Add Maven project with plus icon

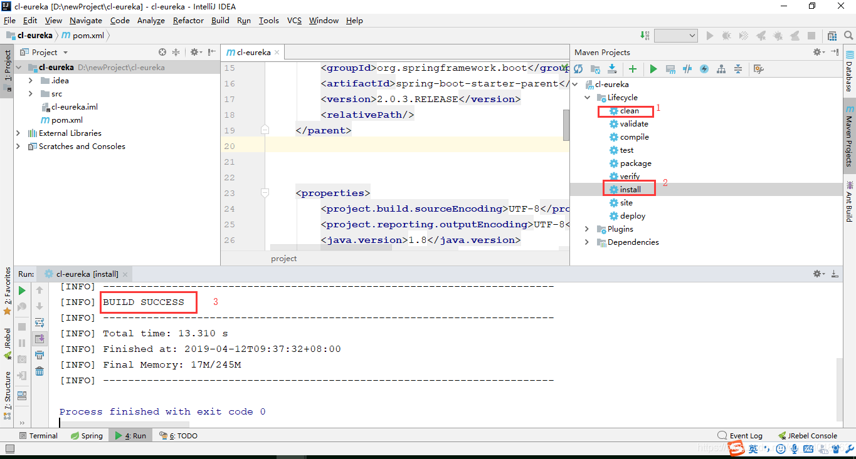click(633, 69)
